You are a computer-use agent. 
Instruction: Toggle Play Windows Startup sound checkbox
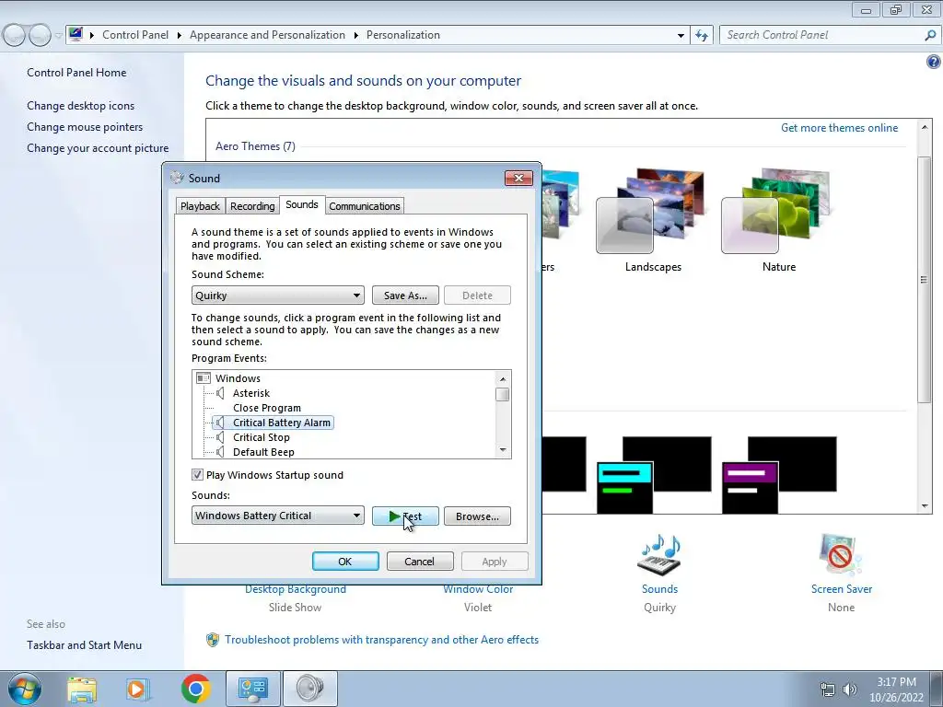[x=197, y=475]
